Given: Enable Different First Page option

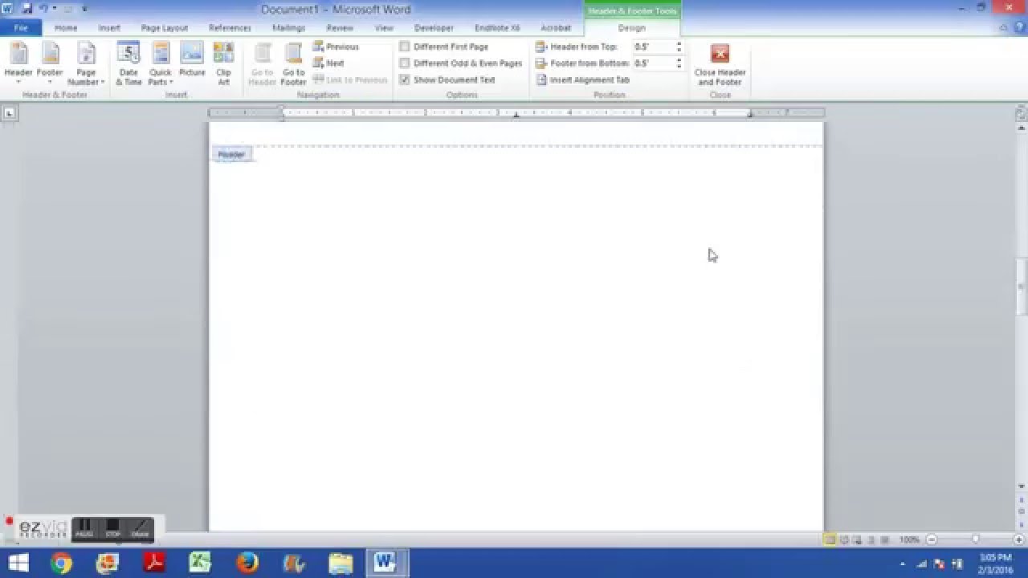Looking at the screenshot, I should click(x=444, y=47).
